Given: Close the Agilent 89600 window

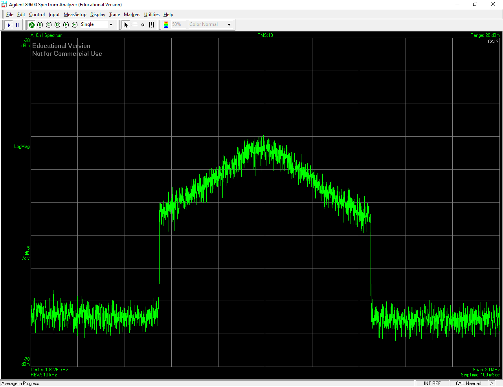Looking at the screenshot, I should (x=493, y=4).
